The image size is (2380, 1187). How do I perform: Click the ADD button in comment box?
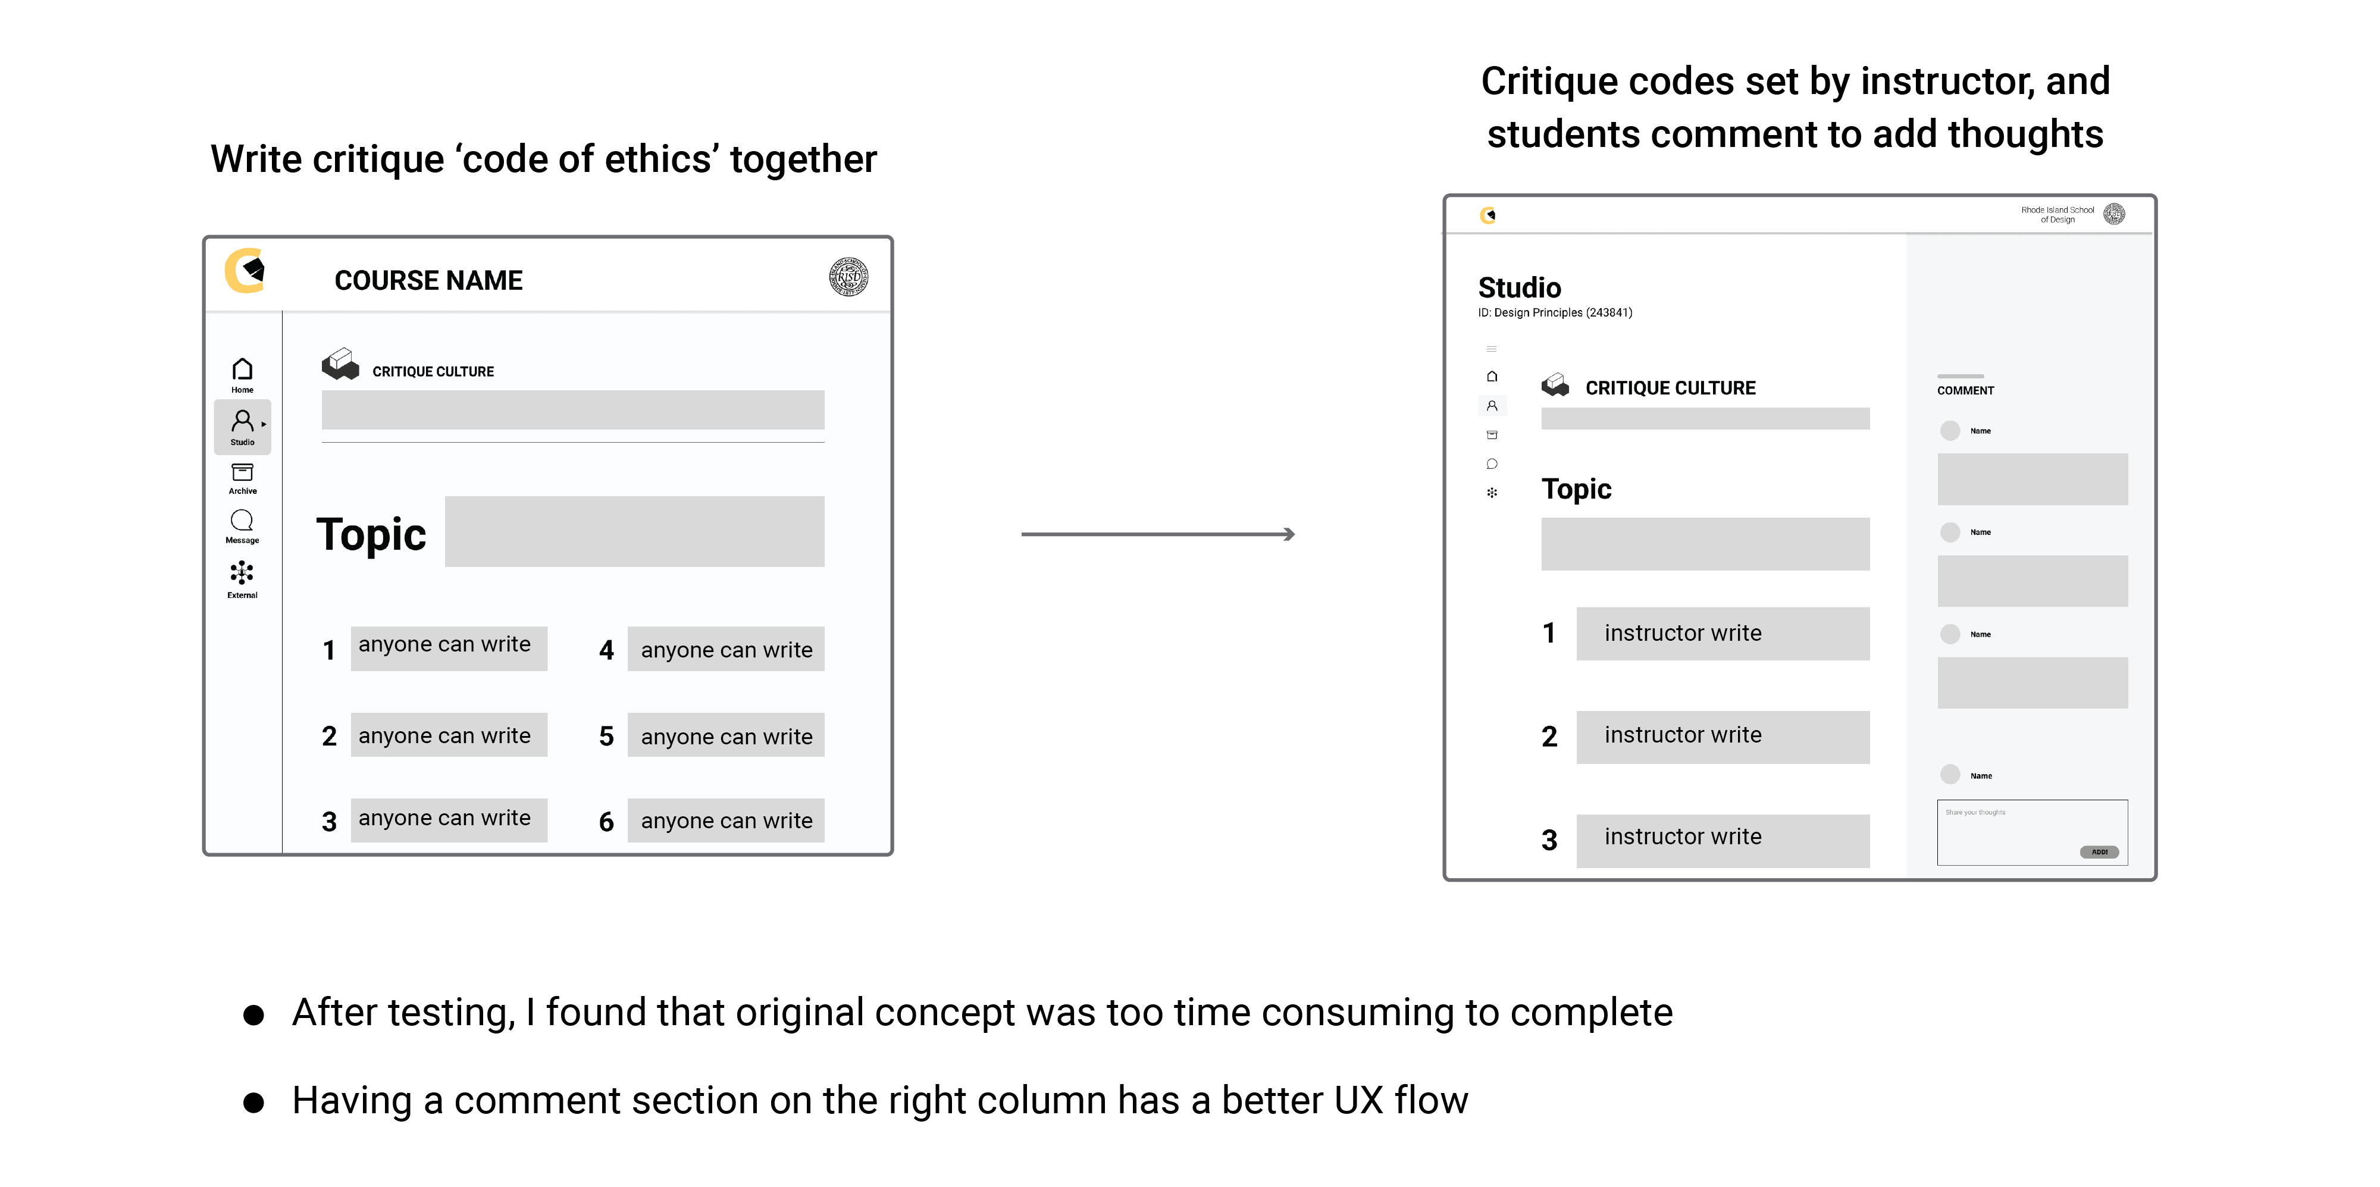[x=2099, y=851]
